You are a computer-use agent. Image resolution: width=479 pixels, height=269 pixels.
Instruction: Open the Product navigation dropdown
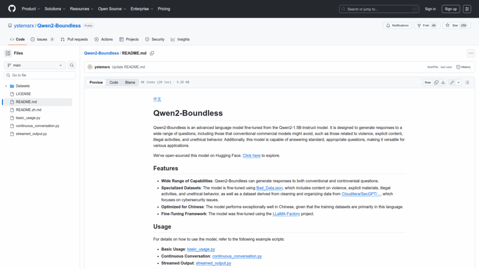coord(31,9)
